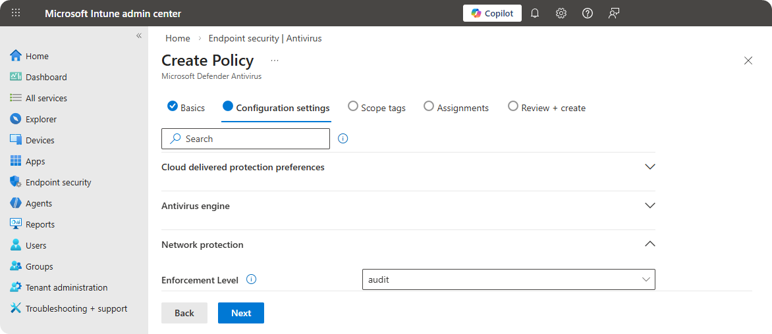Click the Next button
The width and height of the screenshot is (772, 334).
click(241, 313)
